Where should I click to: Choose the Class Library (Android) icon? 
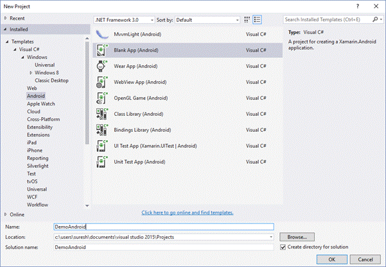(102, 114)
